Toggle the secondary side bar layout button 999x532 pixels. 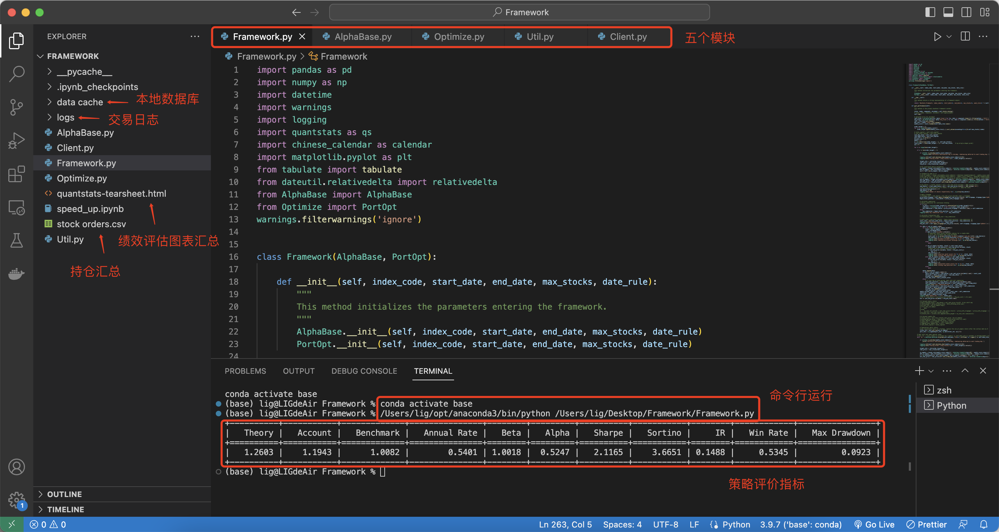click(x=966, y=12)
